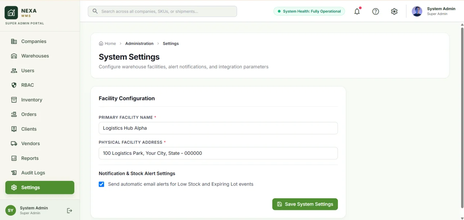Screen dimensions: 464x220
Task: Go to Orders section
Action: pos(40,114)
